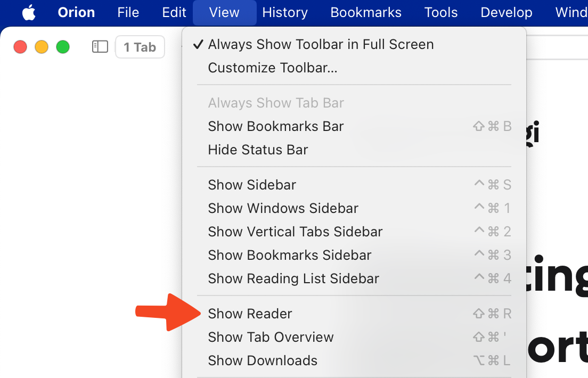This screenshot has width=588, height=378.
Task: Select Show Reader menu item
Action: pos(354,314)
